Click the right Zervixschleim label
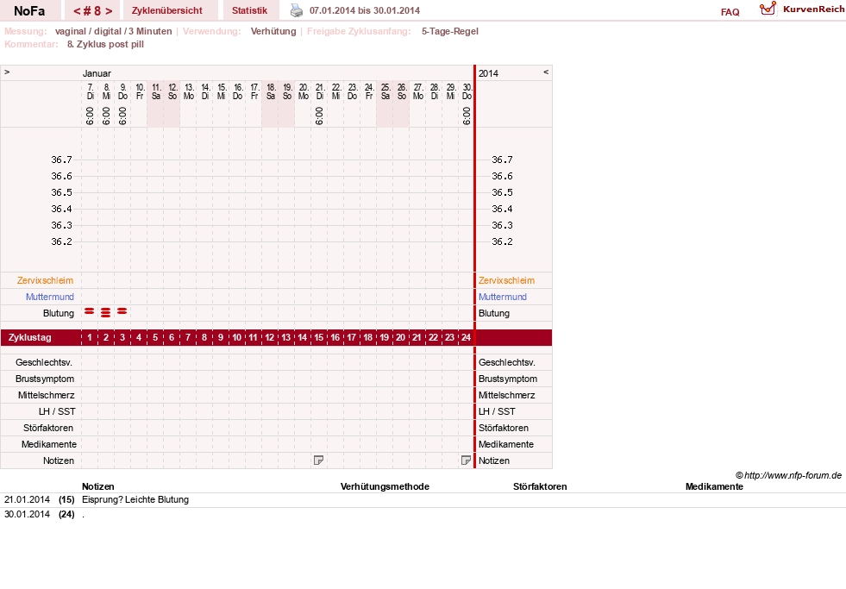This screenshot has width=846, height=589. pyautogui.click(x=506, y=280)
